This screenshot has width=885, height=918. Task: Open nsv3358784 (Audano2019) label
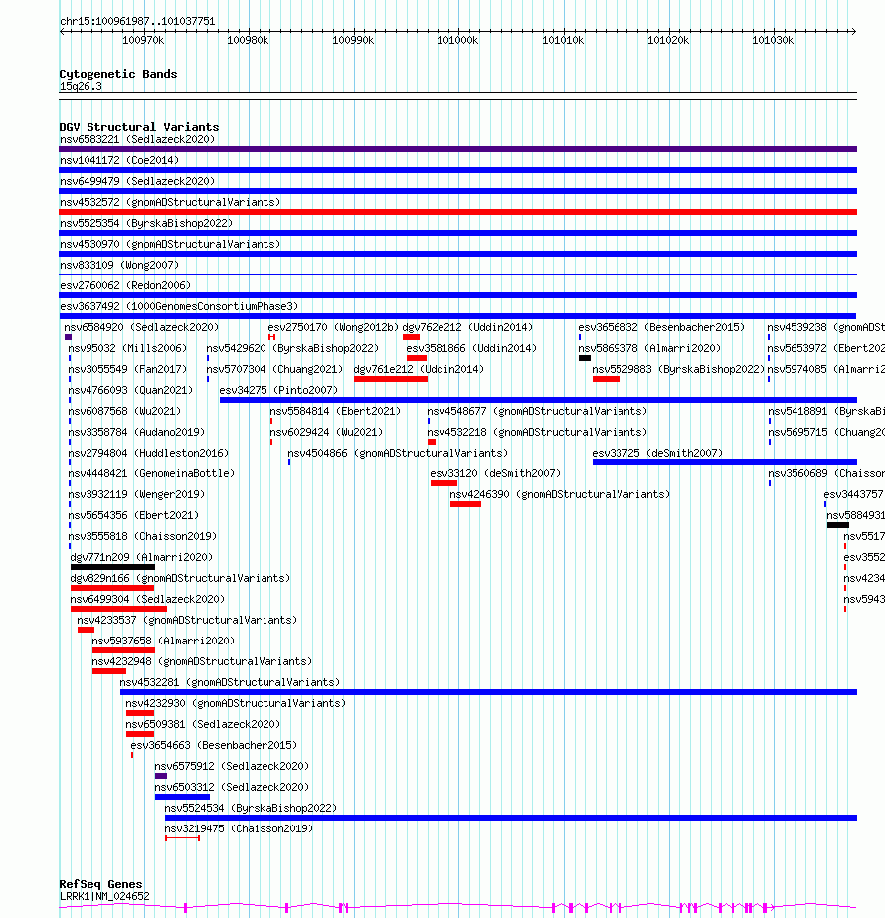[x=136, y=432]
